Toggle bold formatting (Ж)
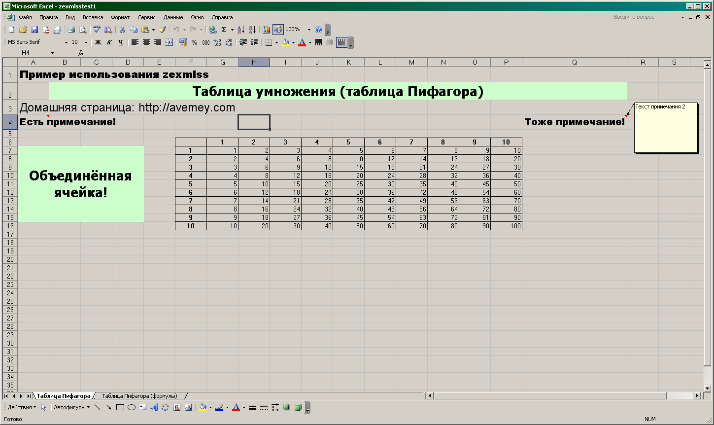 click(98, 42)
